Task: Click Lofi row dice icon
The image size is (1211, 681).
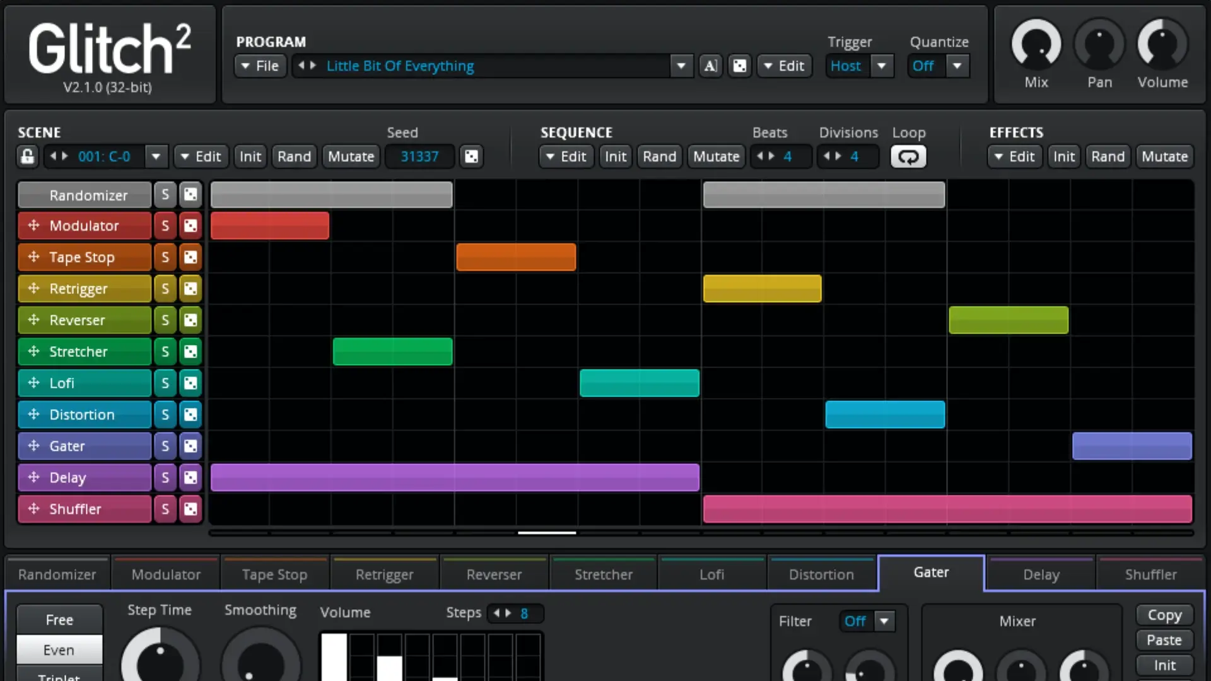Action: 190,383
